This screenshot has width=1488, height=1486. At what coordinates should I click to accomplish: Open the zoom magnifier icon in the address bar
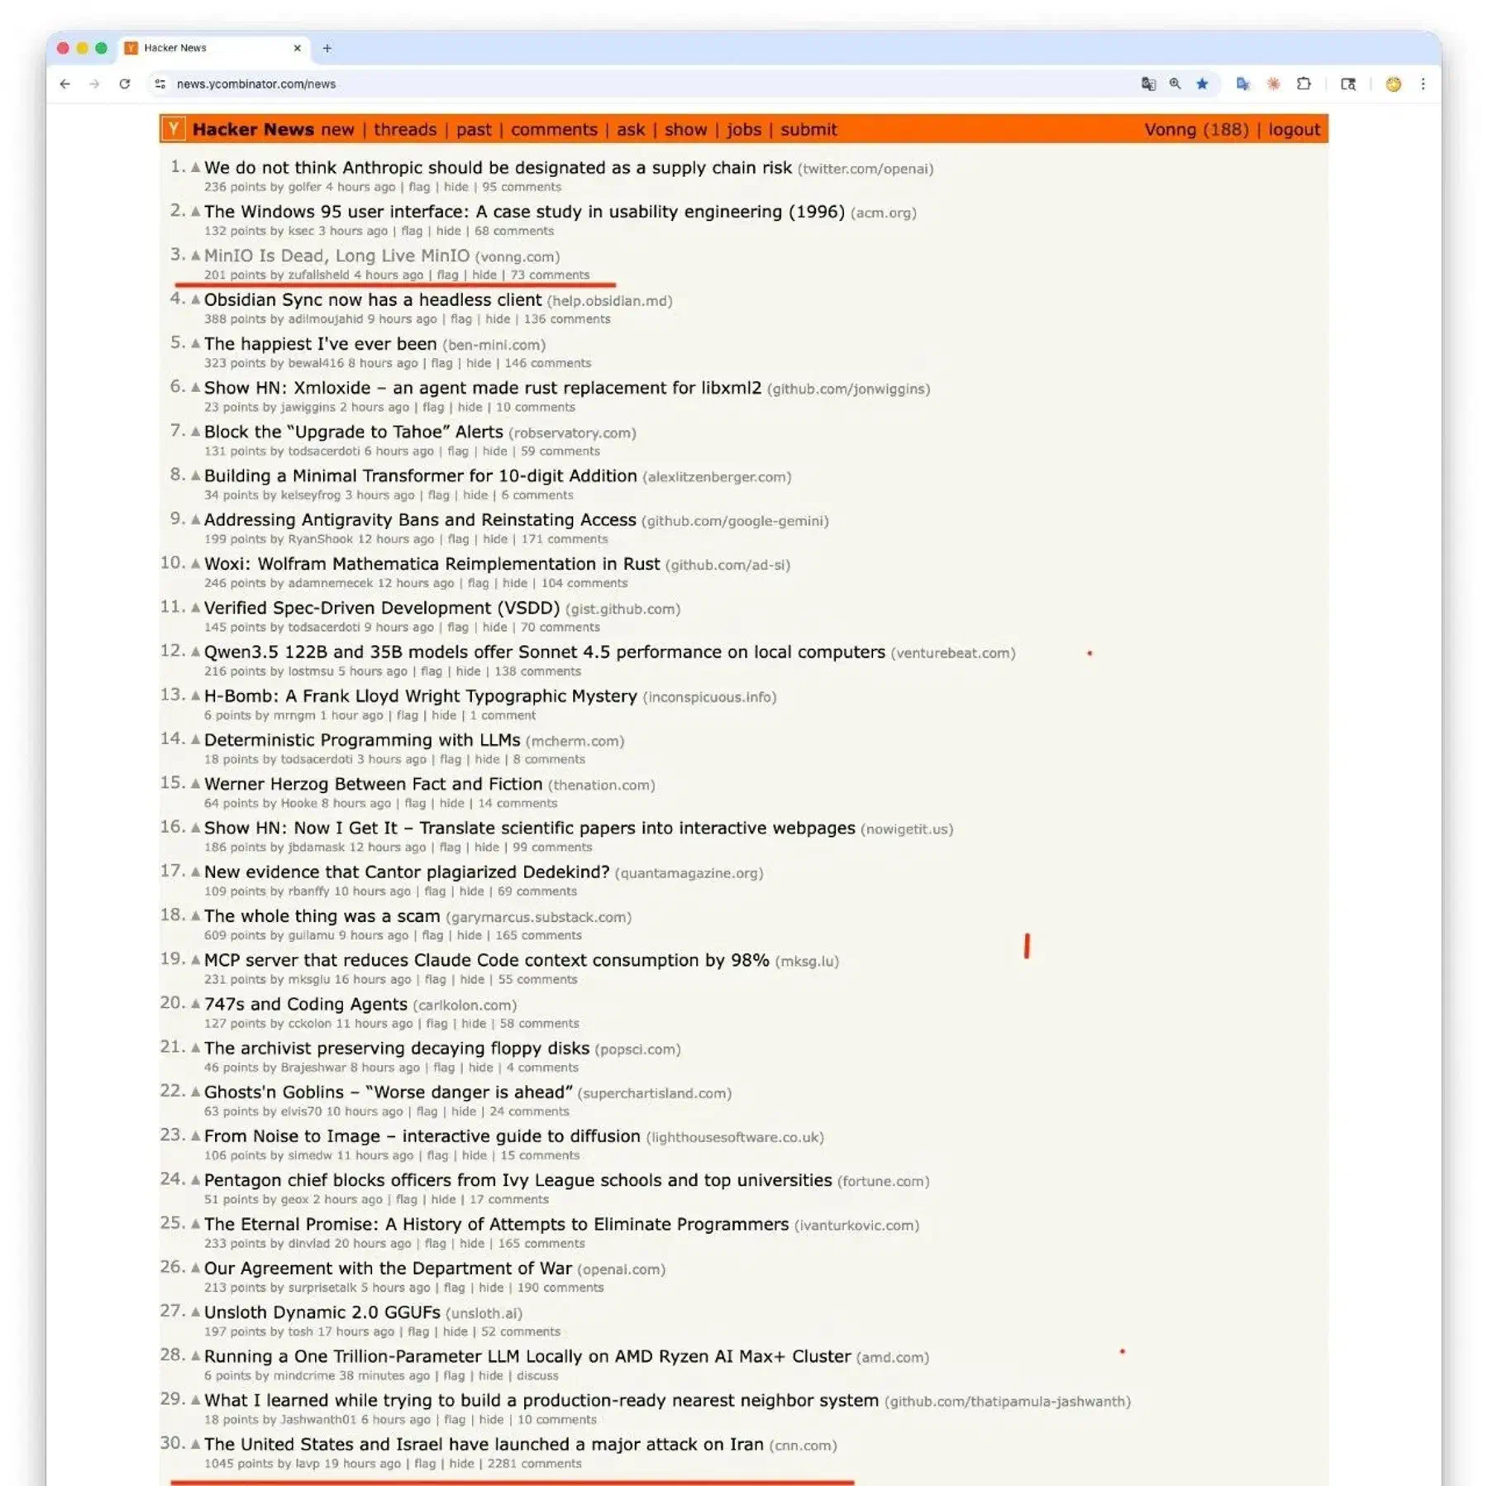1175,84
